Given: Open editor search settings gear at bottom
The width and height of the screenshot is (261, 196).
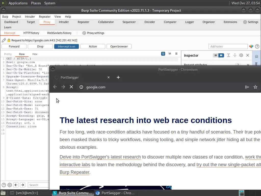Looking at the screenshot, I should coord(10,185).
